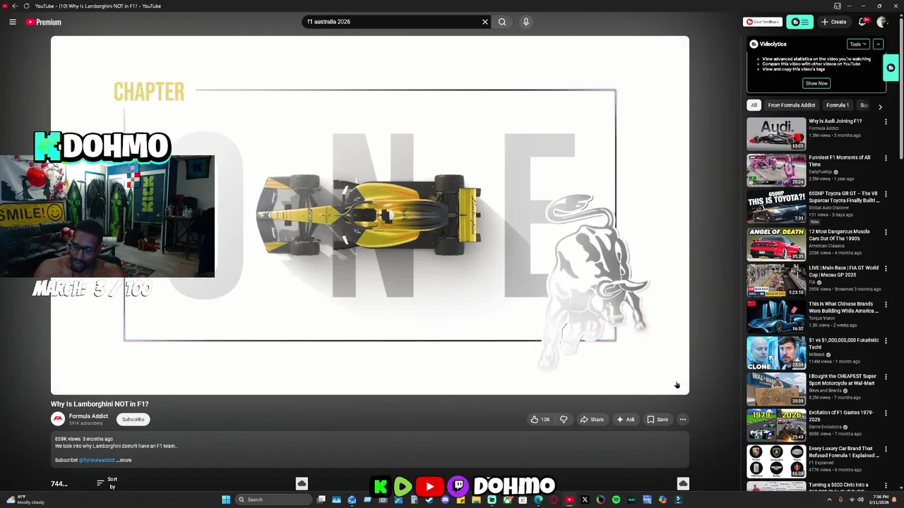Screen dimensions: 904x508
Task: Open 'Evolution of F1 Games' video
Action: click(x=776, y=425)
